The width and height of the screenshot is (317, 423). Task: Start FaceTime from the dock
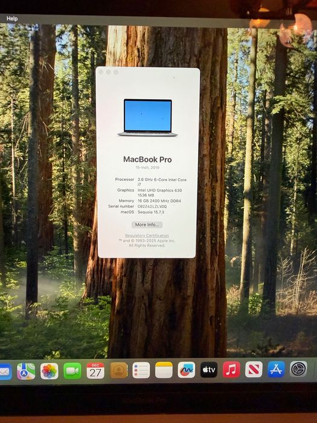pos(72,371)
